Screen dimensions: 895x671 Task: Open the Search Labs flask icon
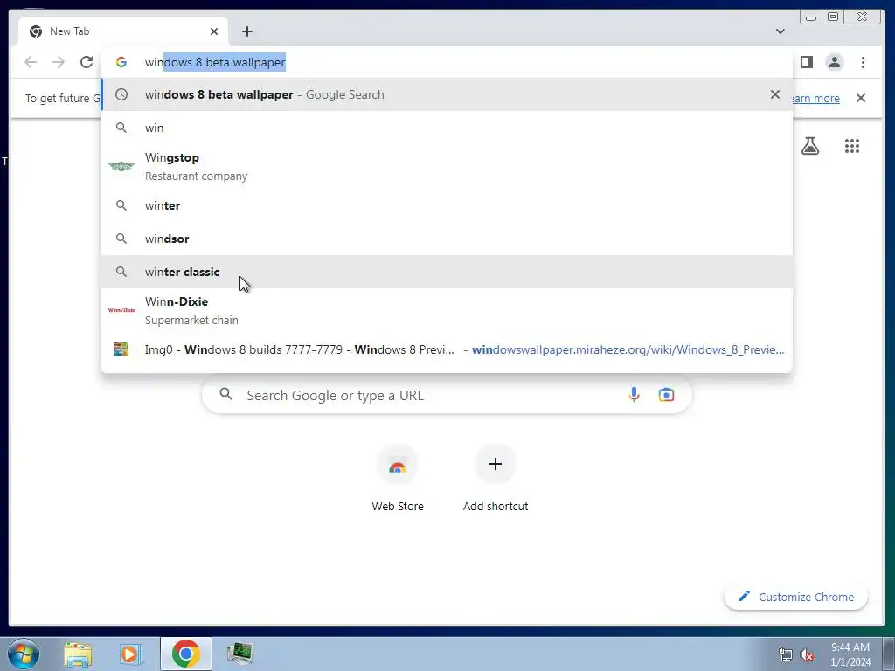point(810,146)
